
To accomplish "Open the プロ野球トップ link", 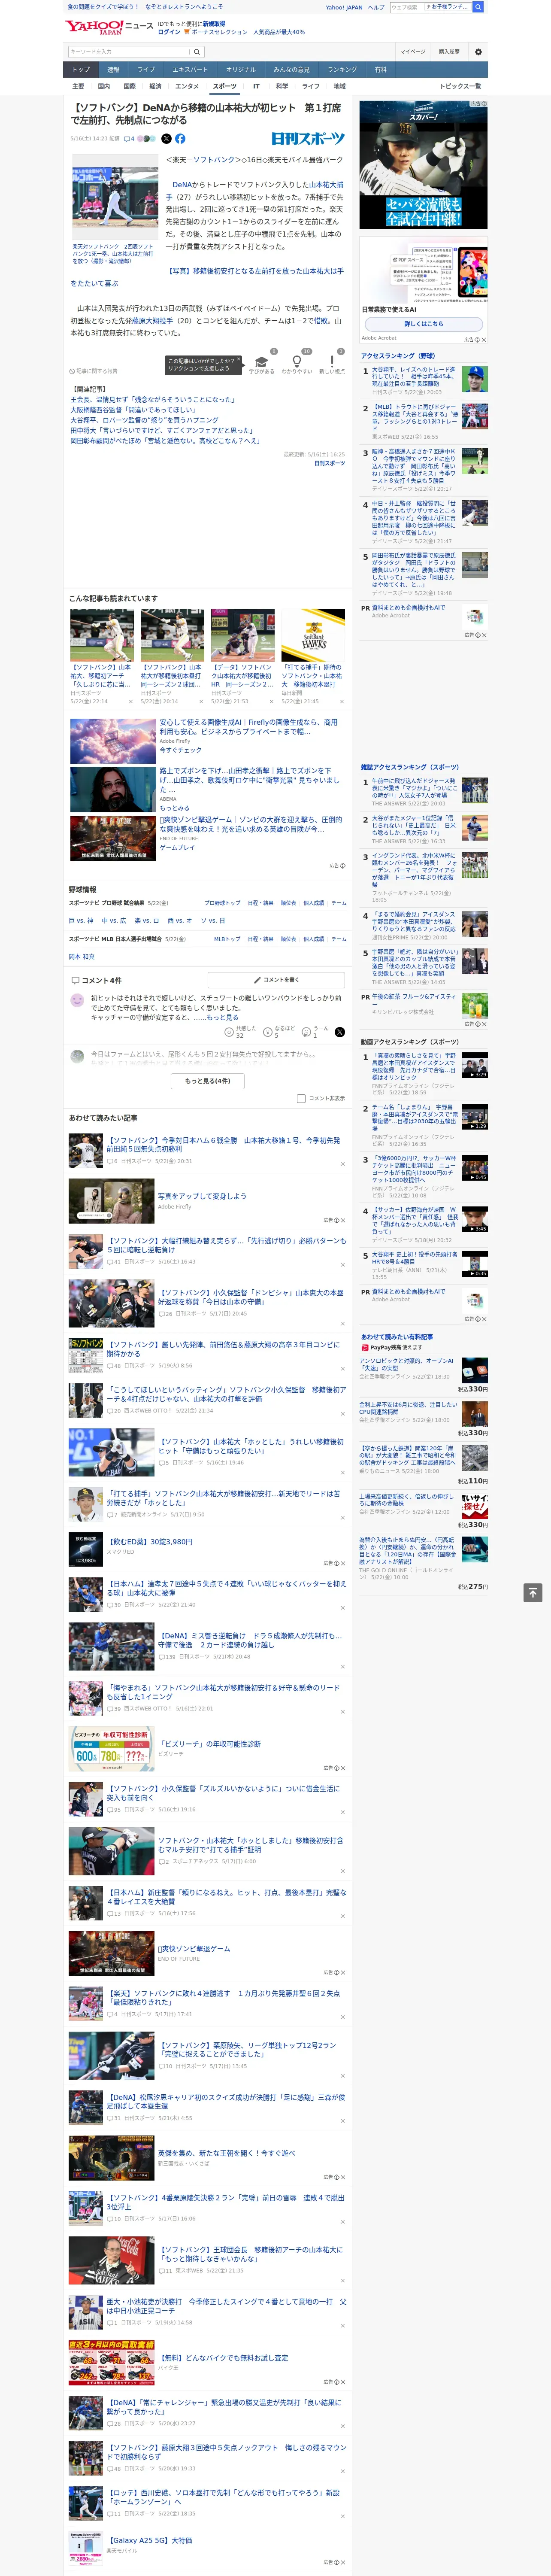I will tap(222, 902).
